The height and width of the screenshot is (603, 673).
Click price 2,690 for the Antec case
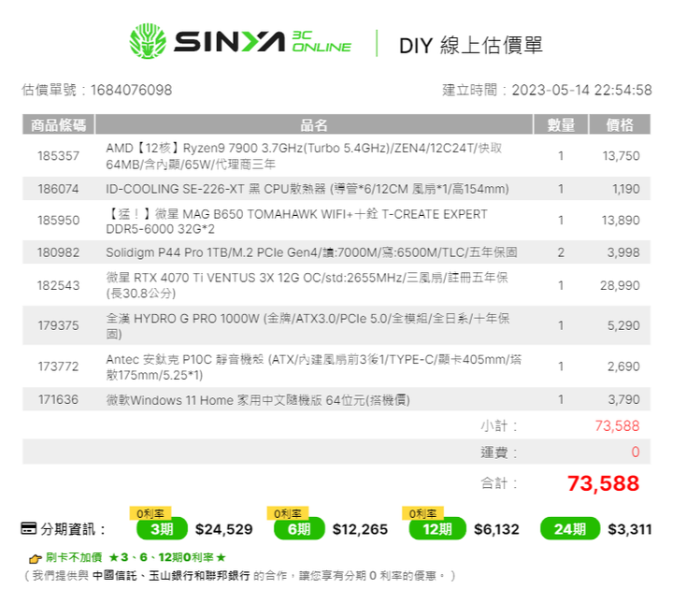(x=623, y=366)
